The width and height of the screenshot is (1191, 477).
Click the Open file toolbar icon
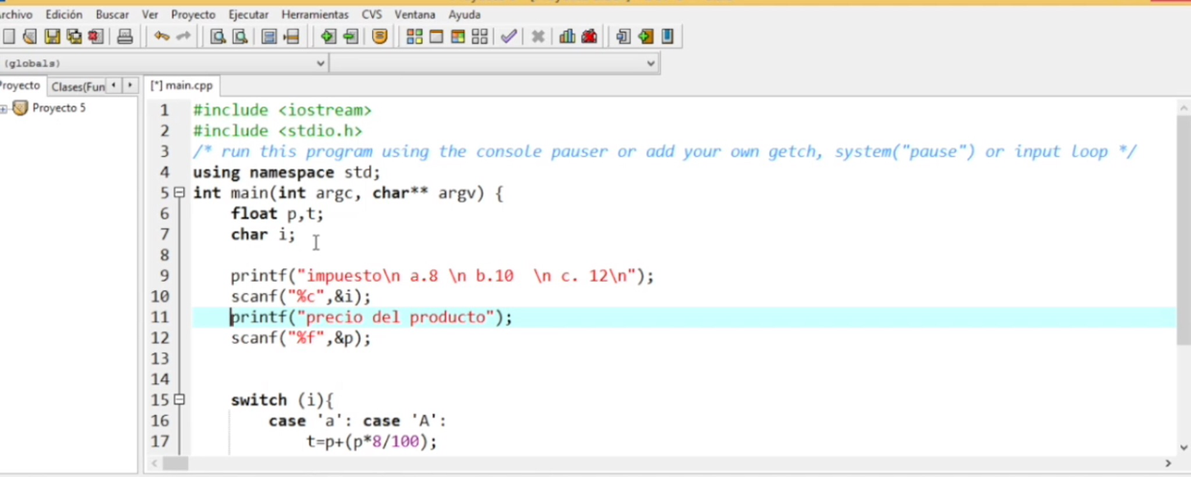click(x=30, y=36)
